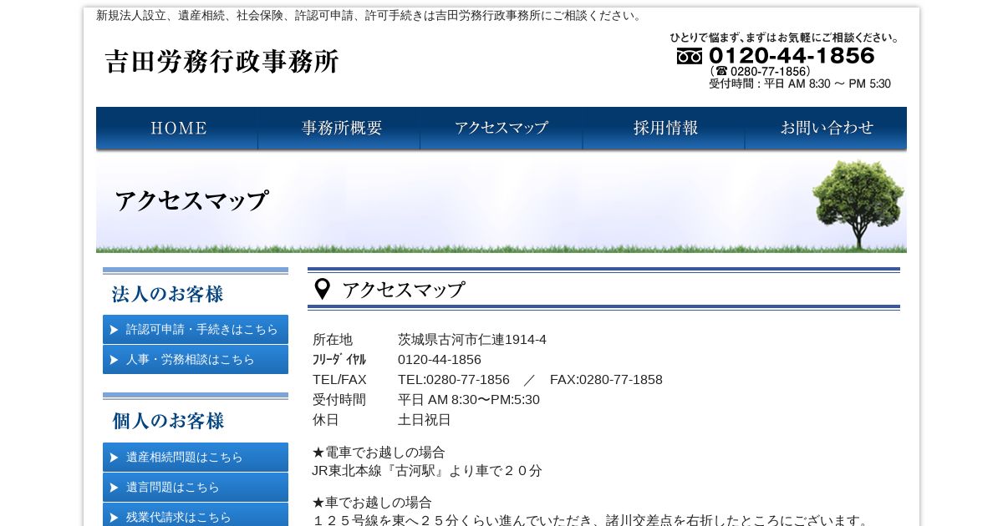
Task: Open 残業代請求はこちら link
Action: (x=196, y=515)
